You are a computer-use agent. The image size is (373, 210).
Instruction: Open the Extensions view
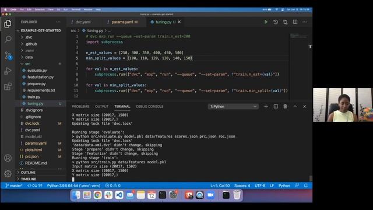click(8, 86)
